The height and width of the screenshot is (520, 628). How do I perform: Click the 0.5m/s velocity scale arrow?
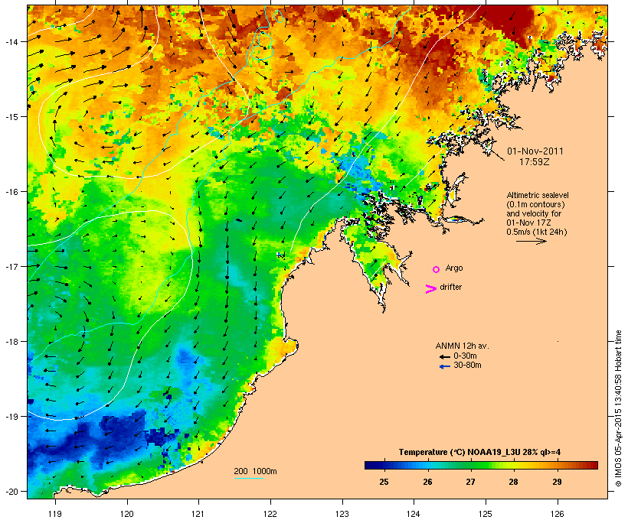pos(531,241)
